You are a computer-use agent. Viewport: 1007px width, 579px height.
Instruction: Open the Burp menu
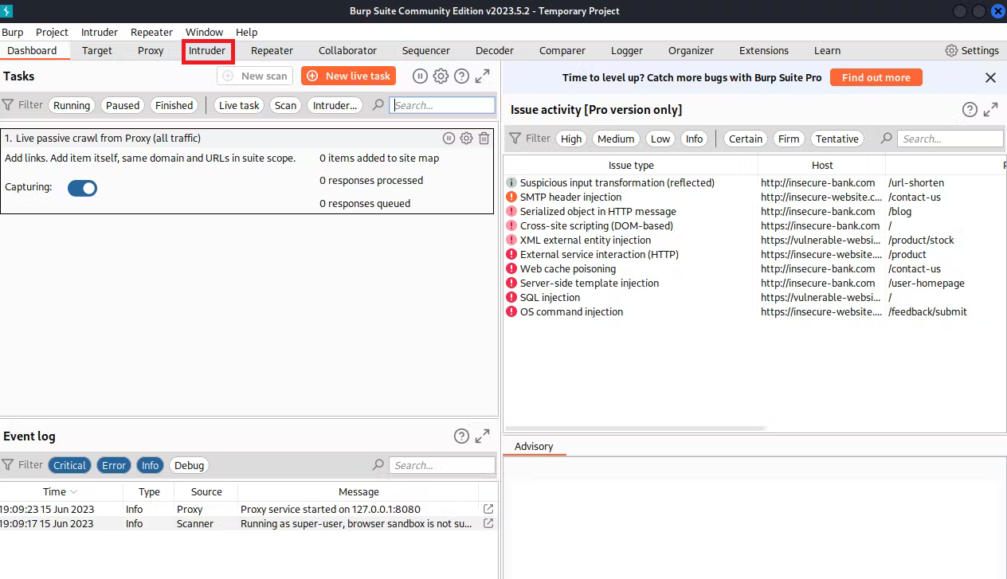[13, 32]
